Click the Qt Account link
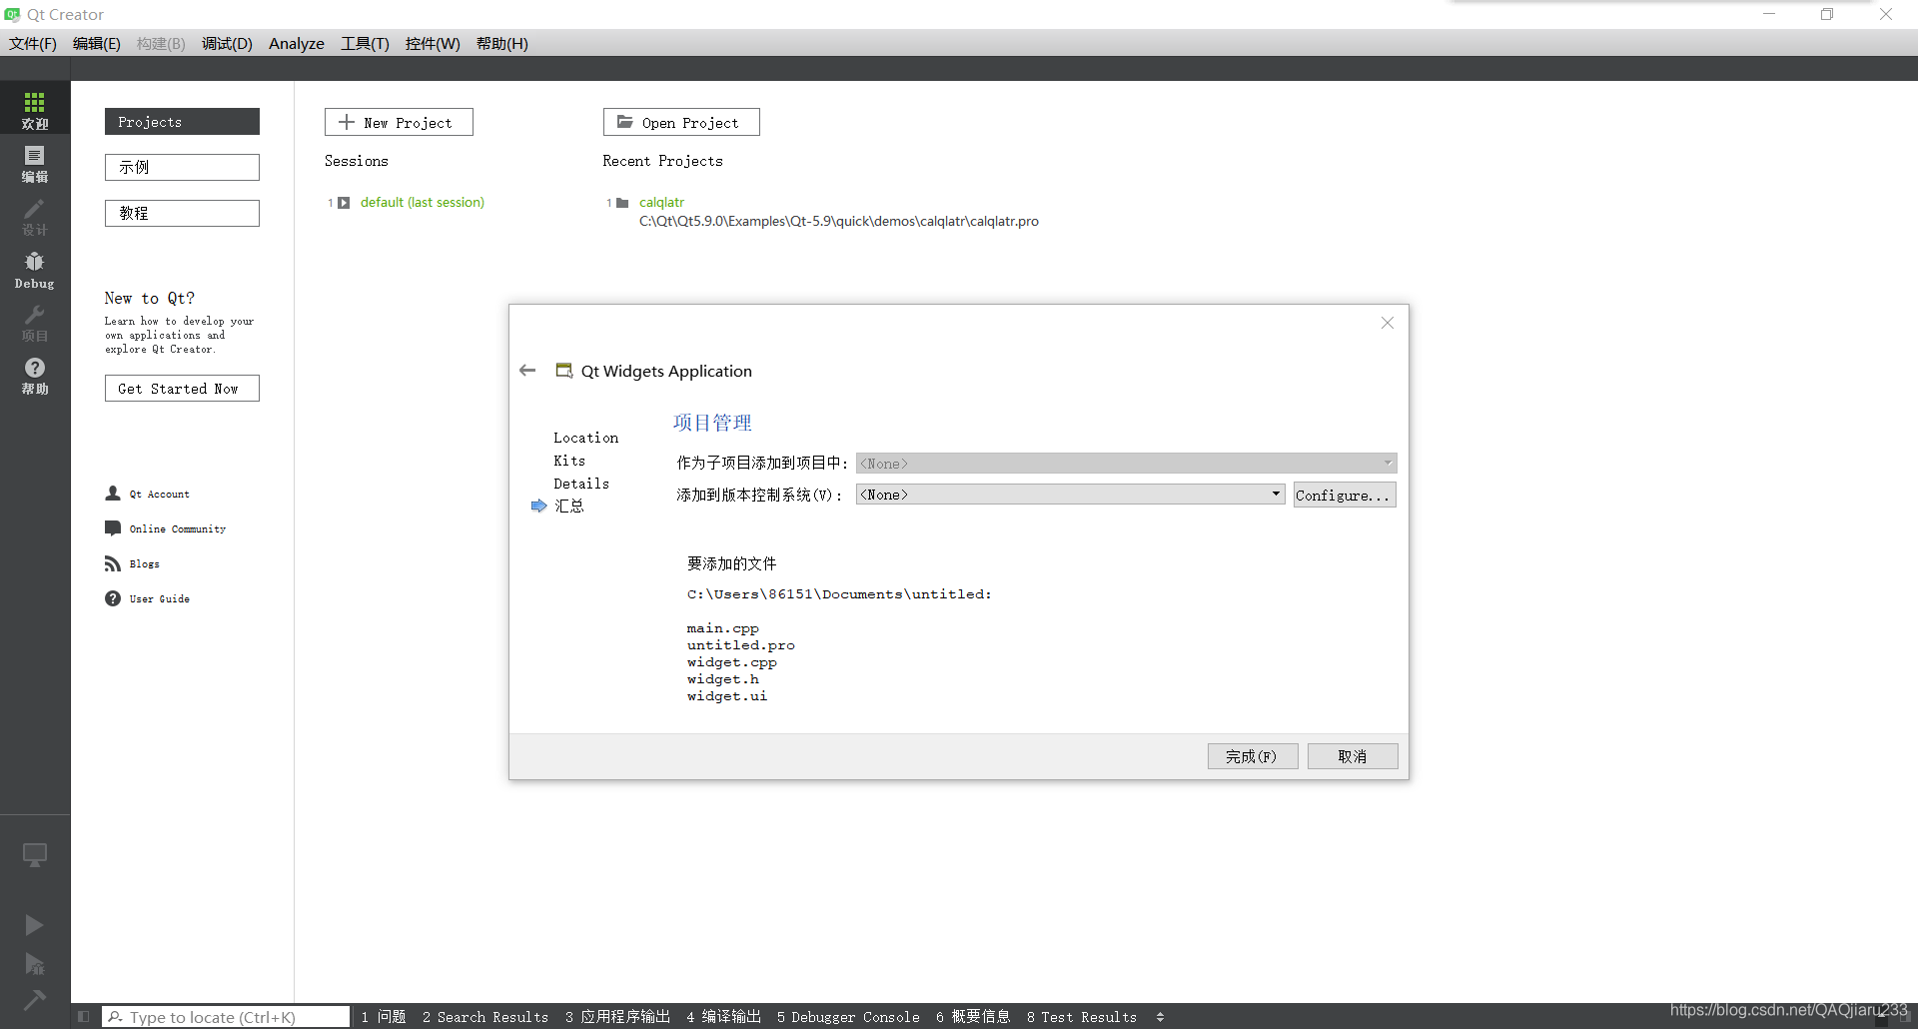Image resolution: width=1918 pixels, height=1029 pixels. [159, 495]
